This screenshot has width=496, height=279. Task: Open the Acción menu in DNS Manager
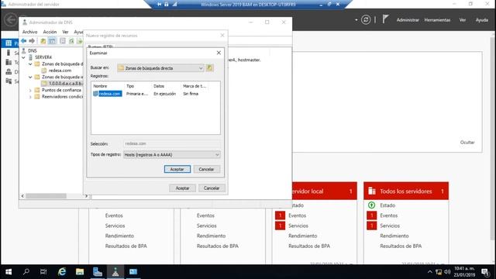point(50,32)
